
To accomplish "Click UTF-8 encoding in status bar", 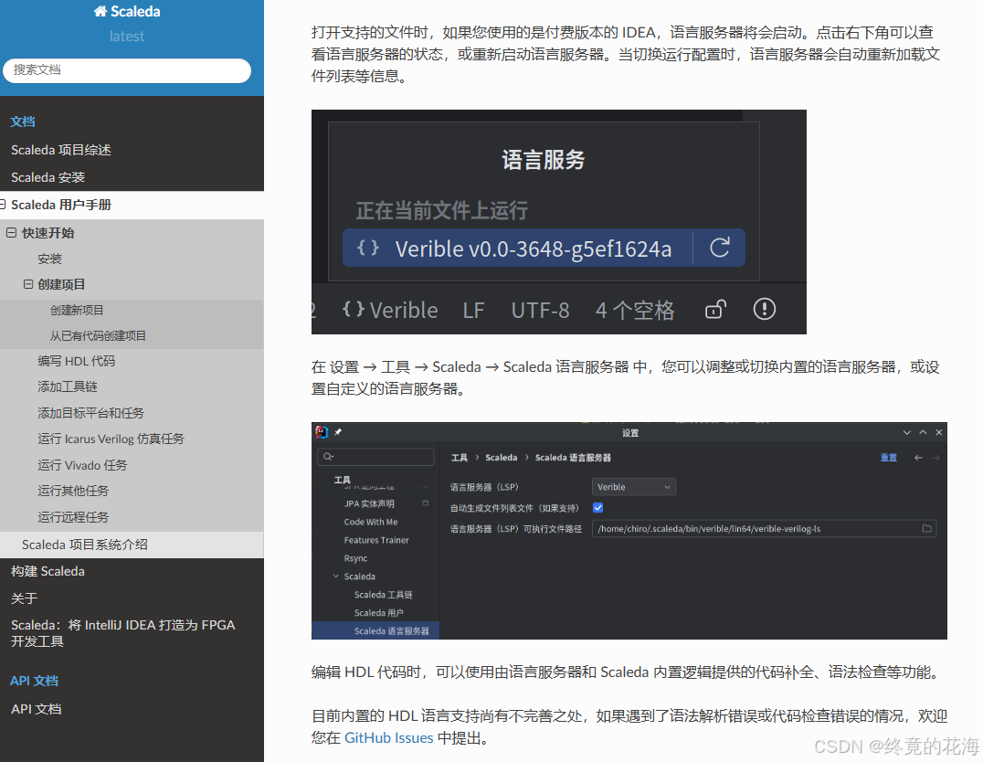I will (540, 310).
